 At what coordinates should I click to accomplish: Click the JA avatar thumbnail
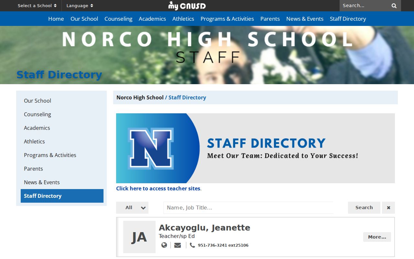(x=139, y=237)
